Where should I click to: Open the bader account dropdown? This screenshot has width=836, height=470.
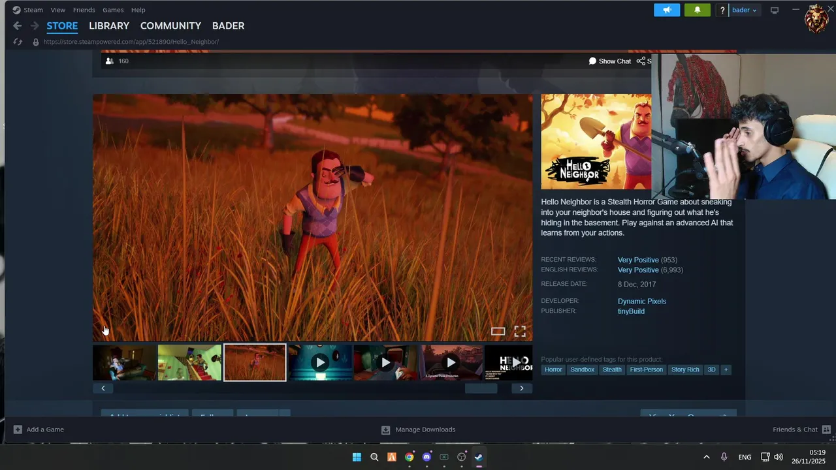745,10
